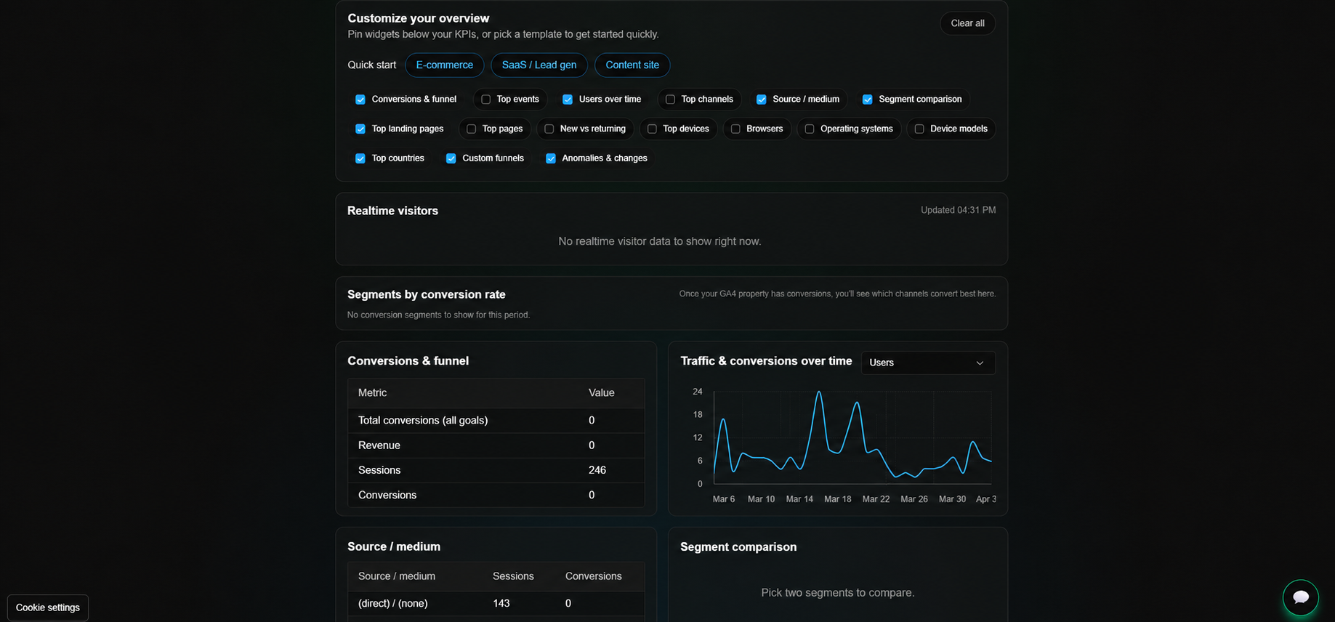1335x622 pixels.
Task: Click the users line chart
Action: 852,437
